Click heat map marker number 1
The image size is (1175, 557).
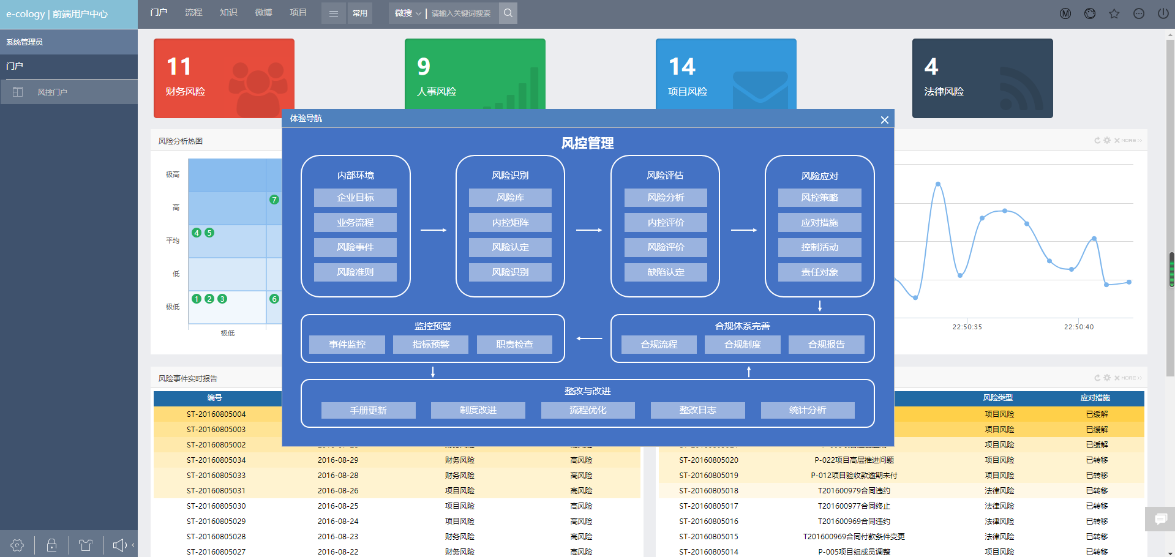[x=197, y=299]
